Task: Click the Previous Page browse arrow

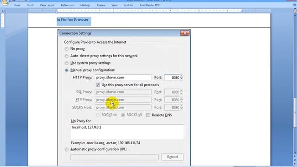Action: [x=295, y=156]
